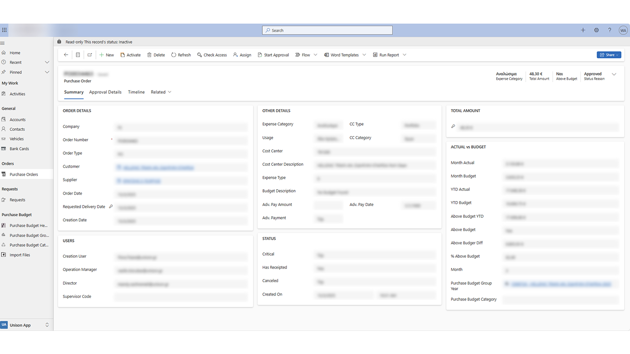Image resolution: width=630 pixels, height=354 pixels.
Task: Open the help question mark
Action: [x=609, y=30]
